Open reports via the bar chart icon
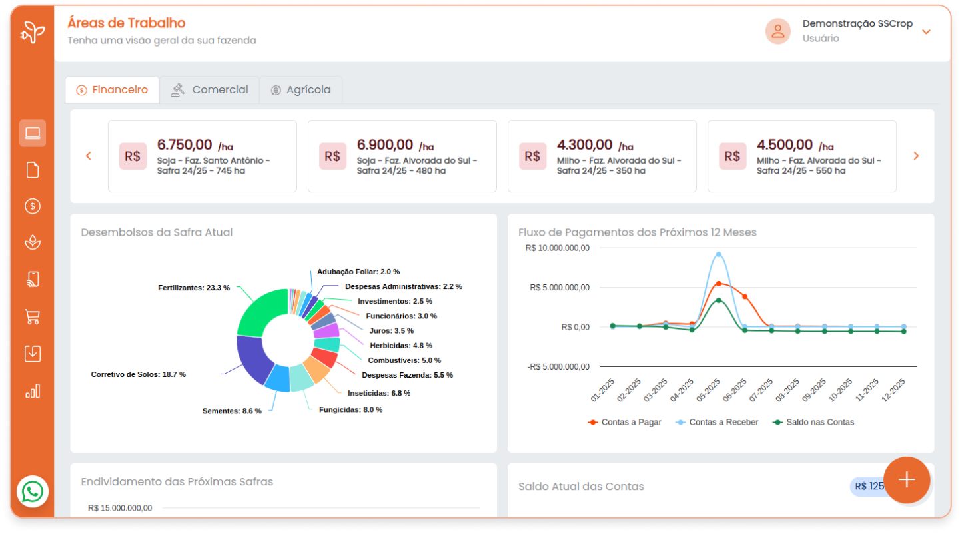The image size is (962, 534). tap(32, 390)
